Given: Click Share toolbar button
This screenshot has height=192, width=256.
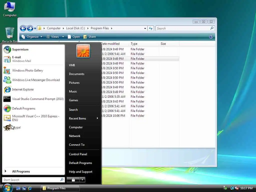Looking at the screenshot, I should click(90, 37).
